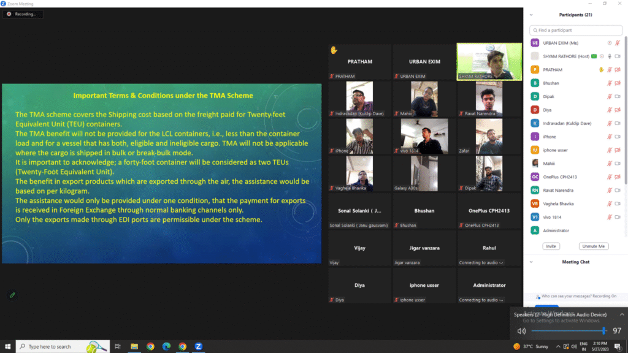Collapse the Participants panel chevron
Viewport: 628px width, 353px height.
(x=532, y=15)
